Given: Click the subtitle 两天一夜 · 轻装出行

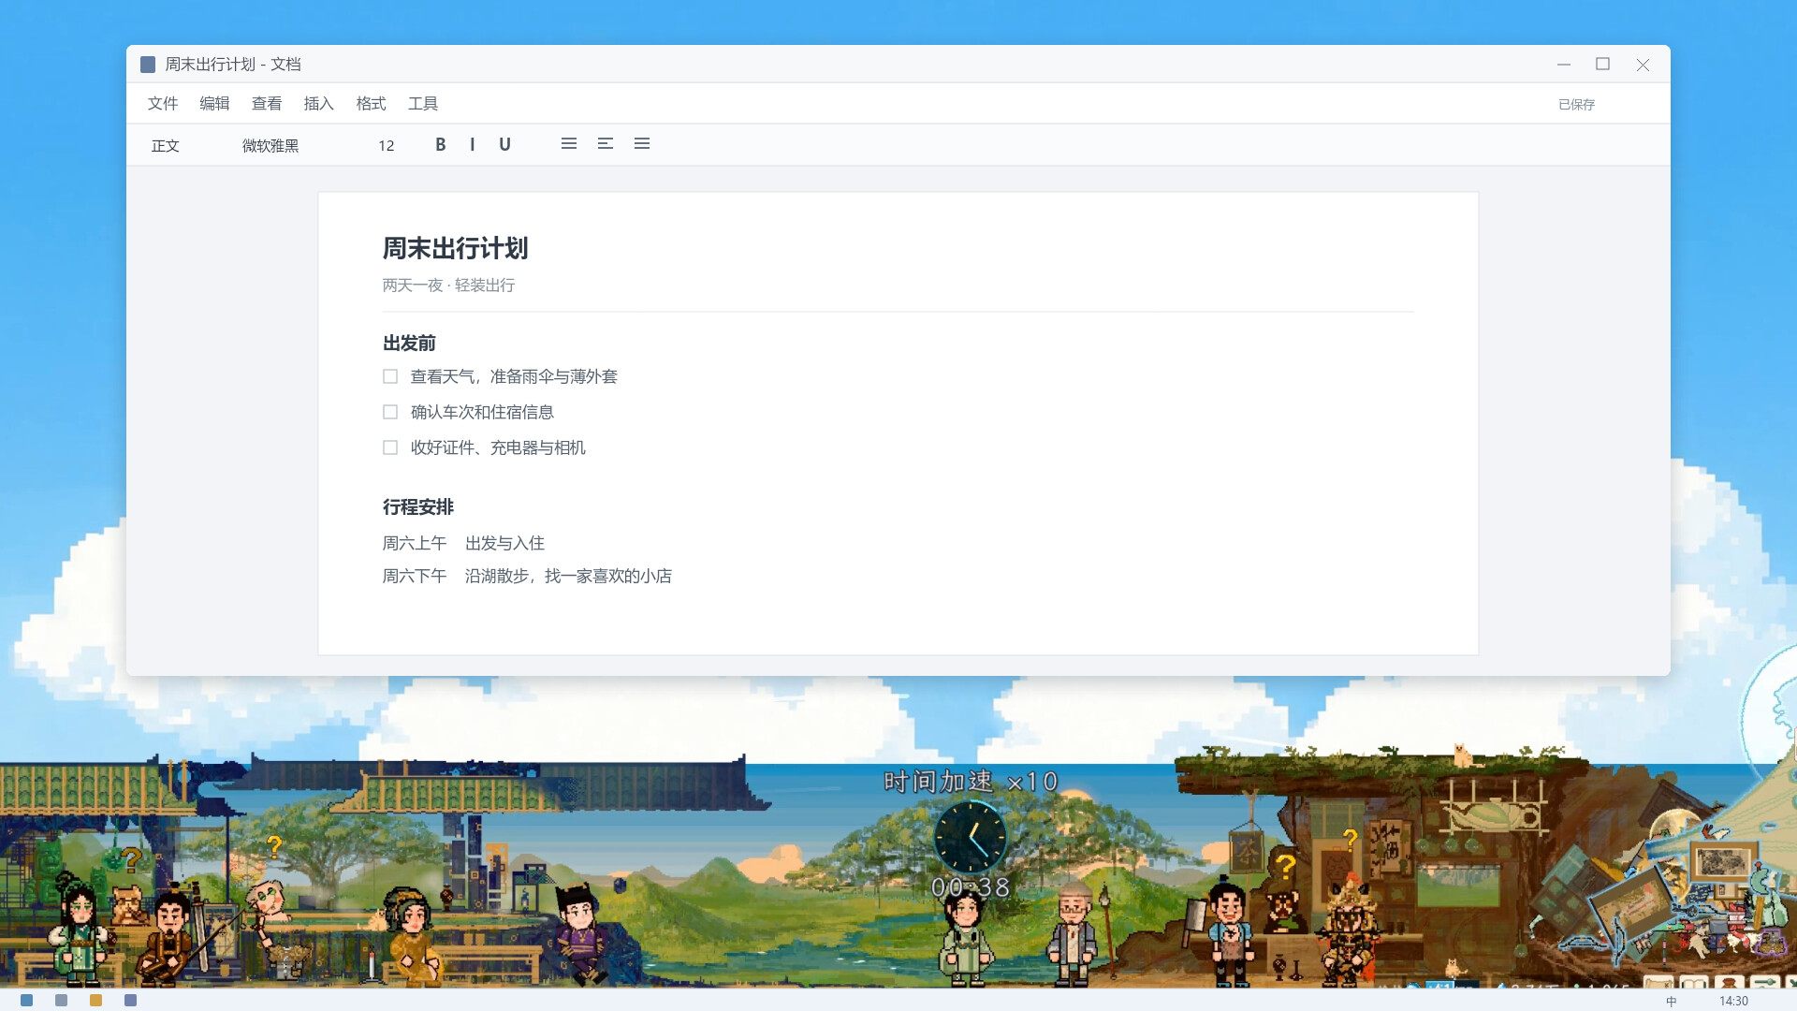Looking at the screenshot, I should tap(448, 285).
